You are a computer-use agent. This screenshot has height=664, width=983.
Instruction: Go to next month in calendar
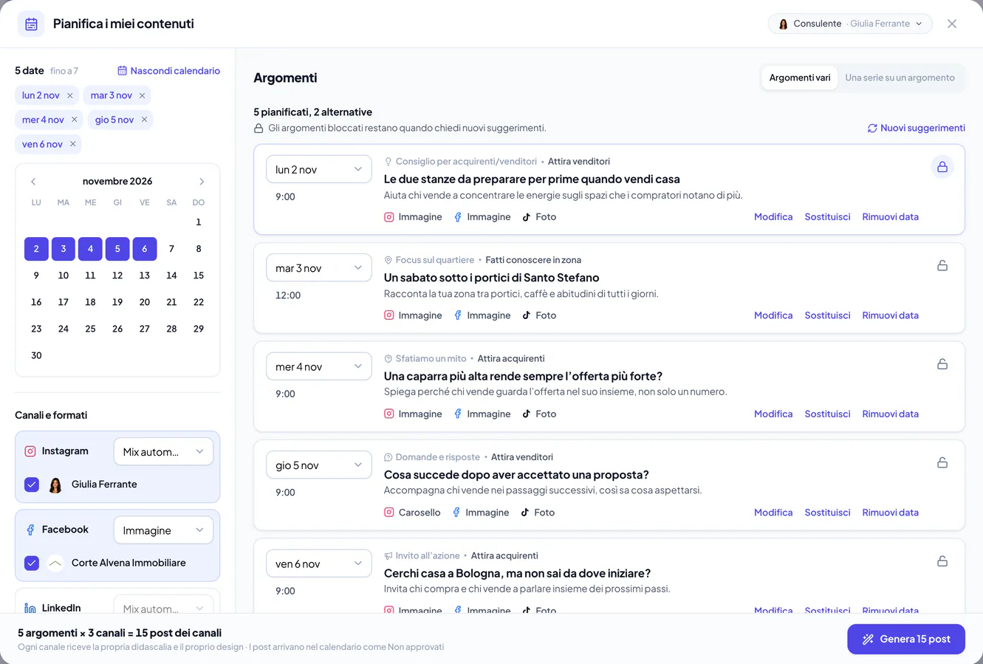[202, 182]
